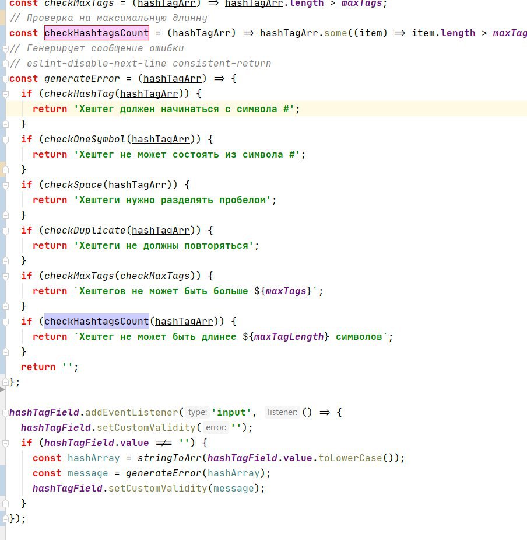This screenshot has width=527, height=540.
Task: Click the eslint-disable-next-line consistent-return comment
Action: coord(140,64)
